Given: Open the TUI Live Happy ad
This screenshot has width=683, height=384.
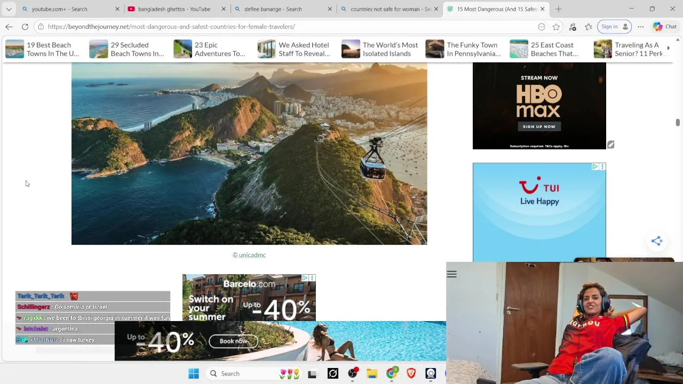Looking at the screenshot, I should pyautogui.click(x=539, y=212).
